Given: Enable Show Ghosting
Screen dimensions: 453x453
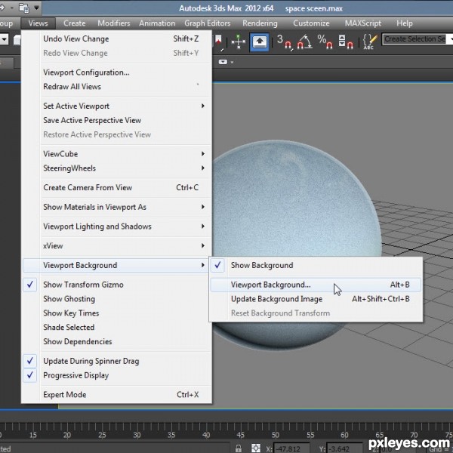Looking at the screenshot, I should pos(117,299).
